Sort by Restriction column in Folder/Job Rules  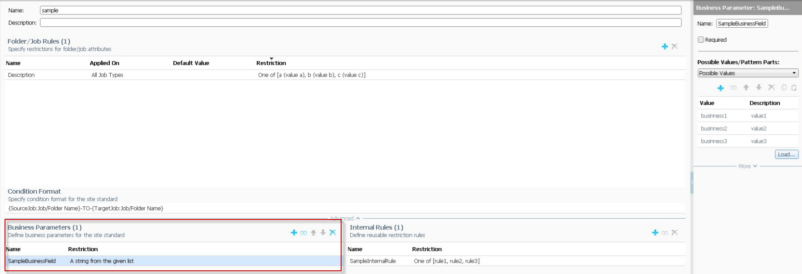coord(271,63)
